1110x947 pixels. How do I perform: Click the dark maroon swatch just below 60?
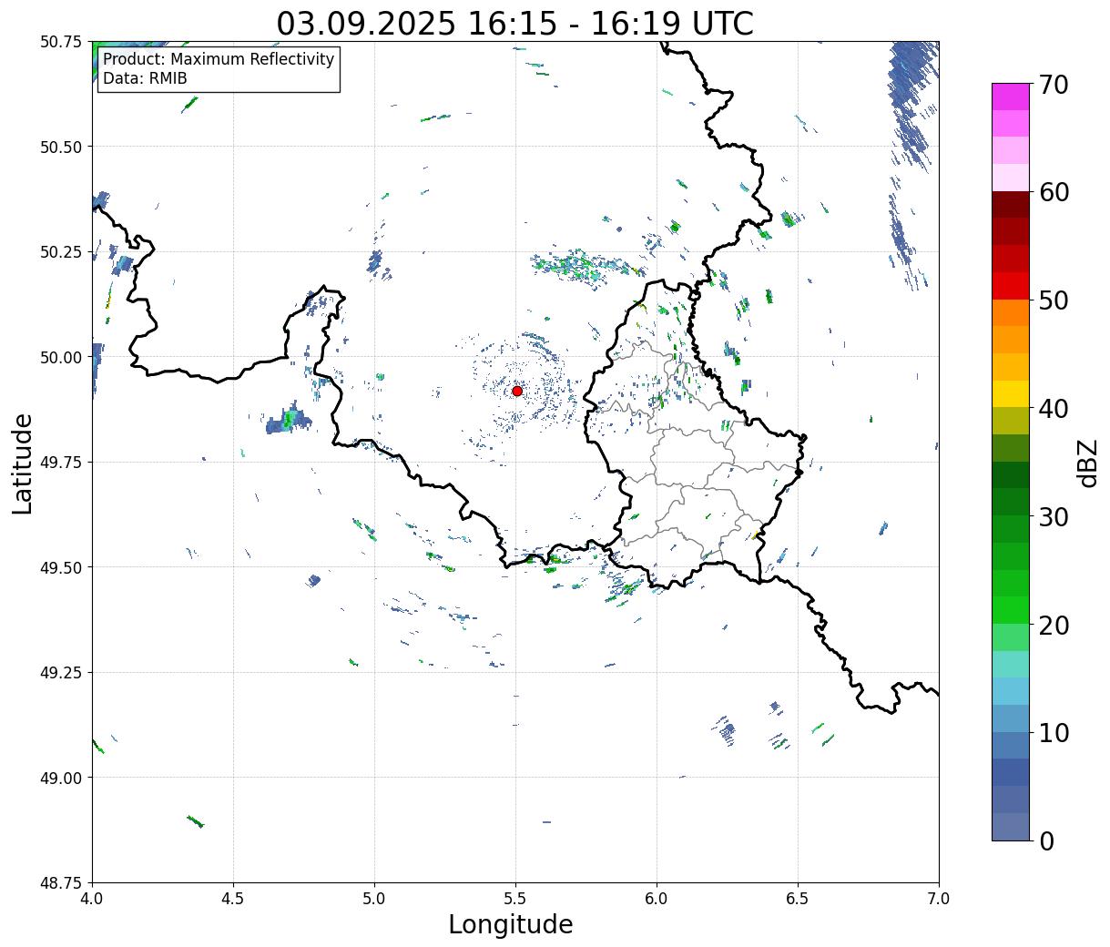coord(1011,205)
